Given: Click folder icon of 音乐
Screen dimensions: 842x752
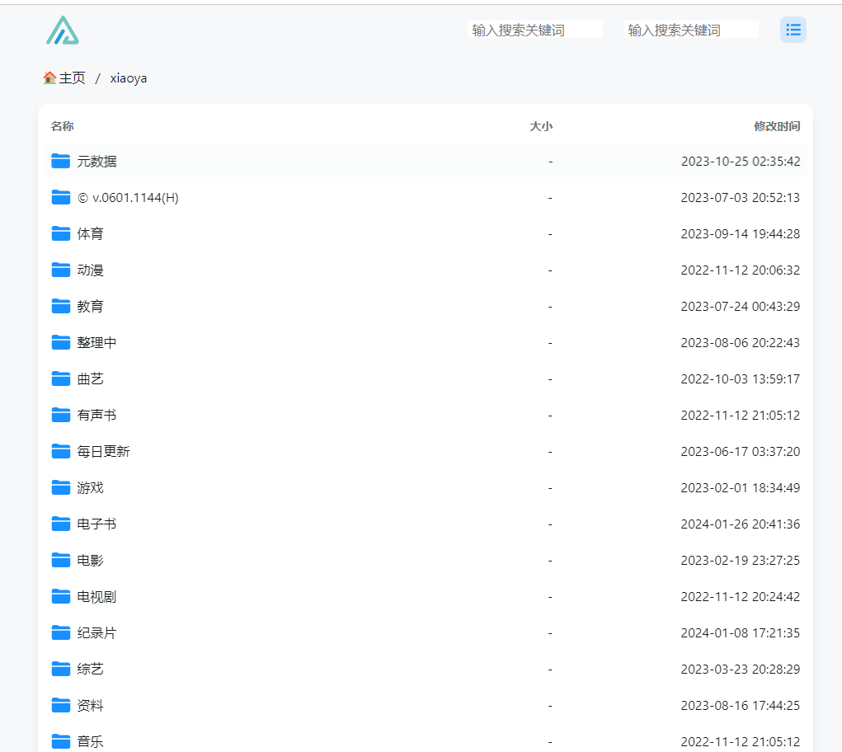Looking at the screenshot, I should 61,741.
